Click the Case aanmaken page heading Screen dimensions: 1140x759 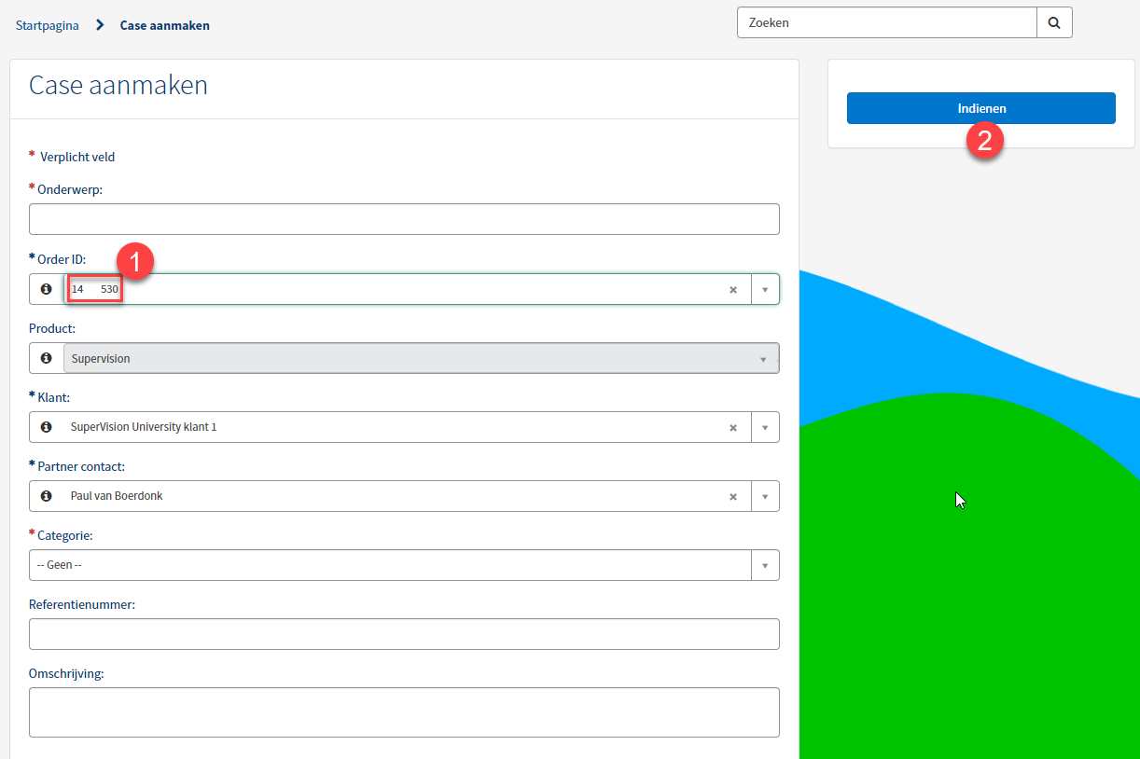pyautogui.click(x=118, y=86)
